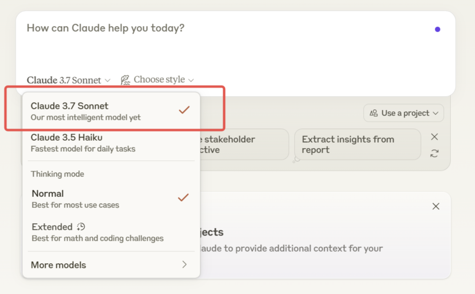Select Normal thinking mode

(x=75, y=199)
